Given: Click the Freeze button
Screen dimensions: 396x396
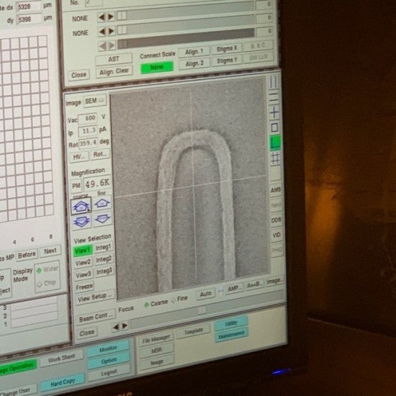Looking at the screenshot, I should 84,287.
